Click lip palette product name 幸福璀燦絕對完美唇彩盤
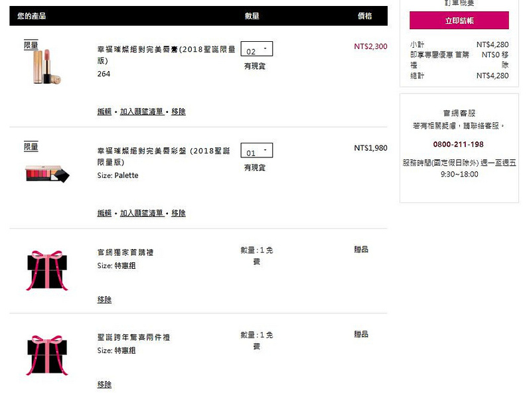This screenshot has width=531, height=393. tap(163, 157)
